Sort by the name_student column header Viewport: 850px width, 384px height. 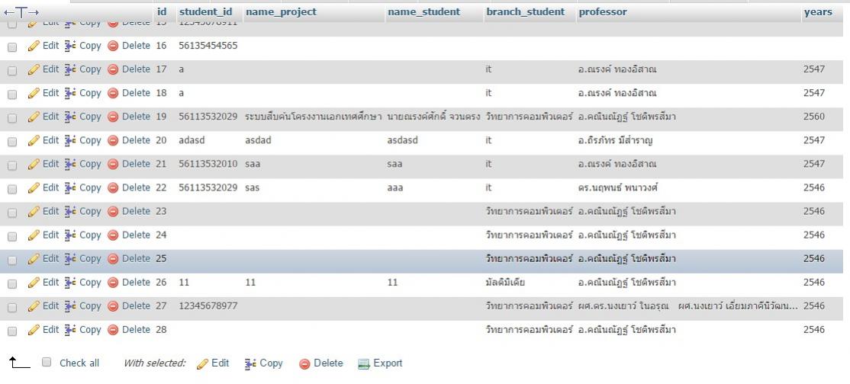(x=423, y=12)
